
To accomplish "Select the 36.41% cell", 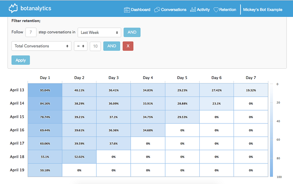I will click(114, 90).
